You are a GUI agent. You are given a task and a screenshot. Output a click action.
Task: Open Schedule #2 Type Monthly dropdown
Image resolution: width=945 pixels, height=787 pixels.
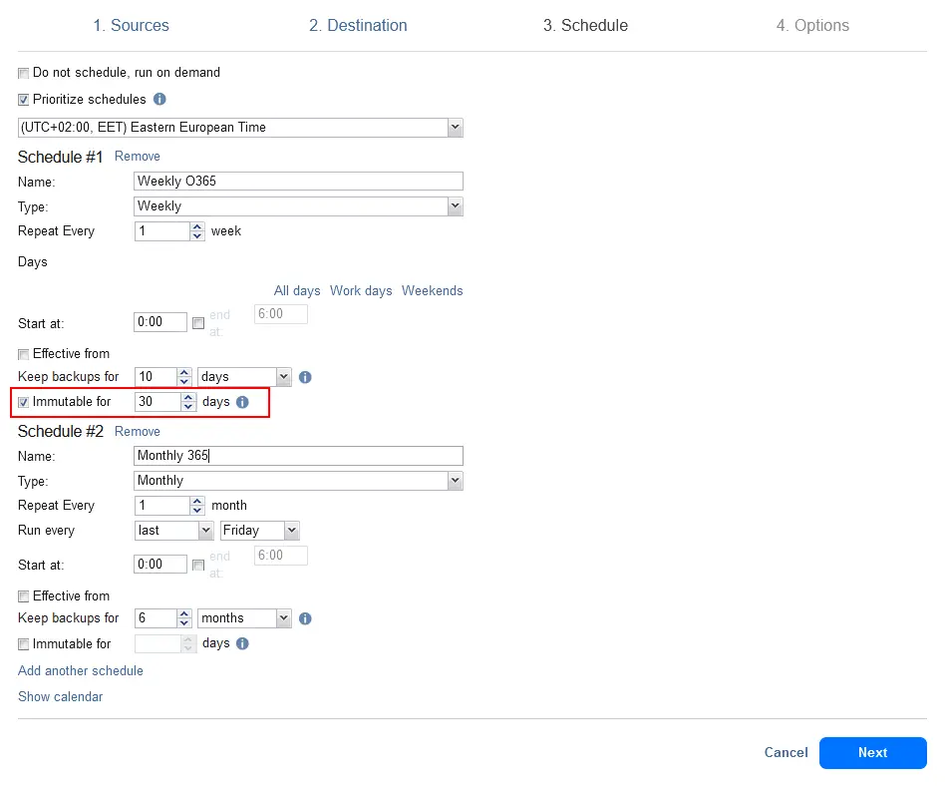click(455, 481)
